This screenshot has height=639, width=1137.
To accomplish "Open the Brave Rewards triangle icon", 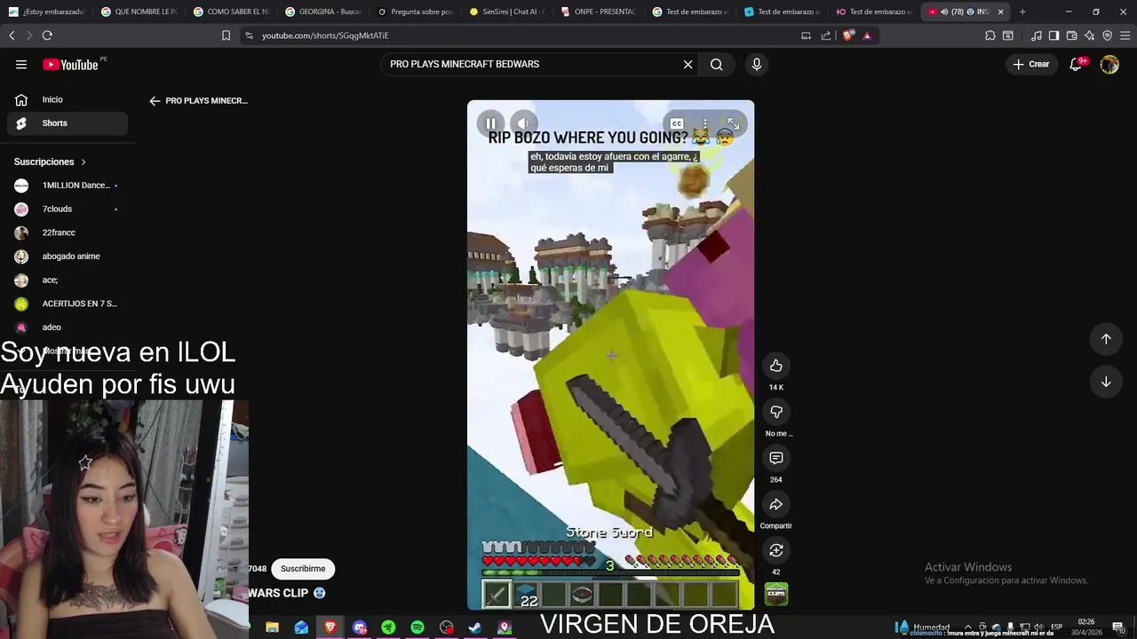I will click(867, 35).
